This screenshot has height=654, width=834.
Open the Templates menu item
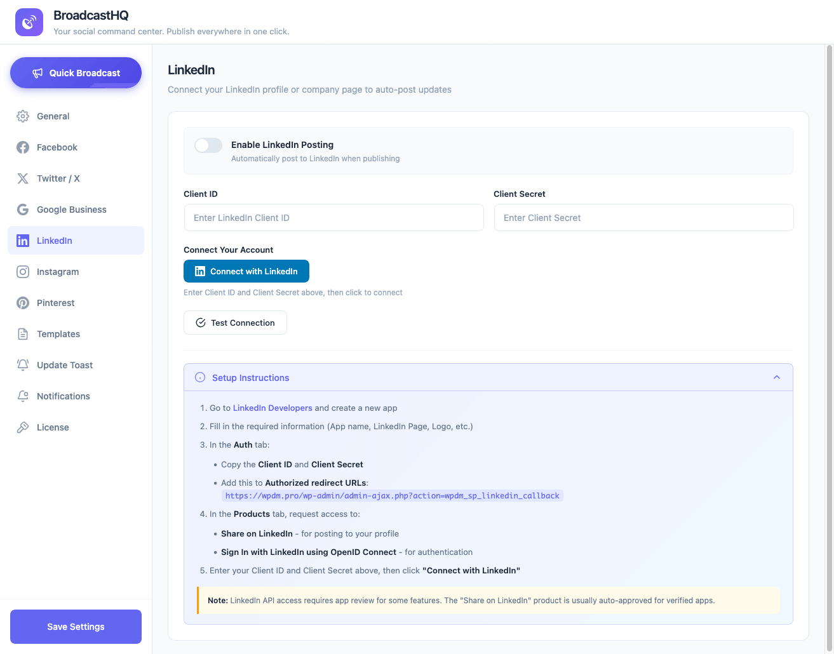coord(58,334)
